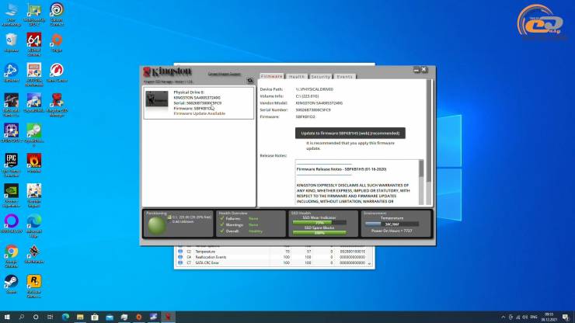Screen dimensions: 575x323
Task: Open the Rockstar Games Launcher desktop icon
Action: 34,287
